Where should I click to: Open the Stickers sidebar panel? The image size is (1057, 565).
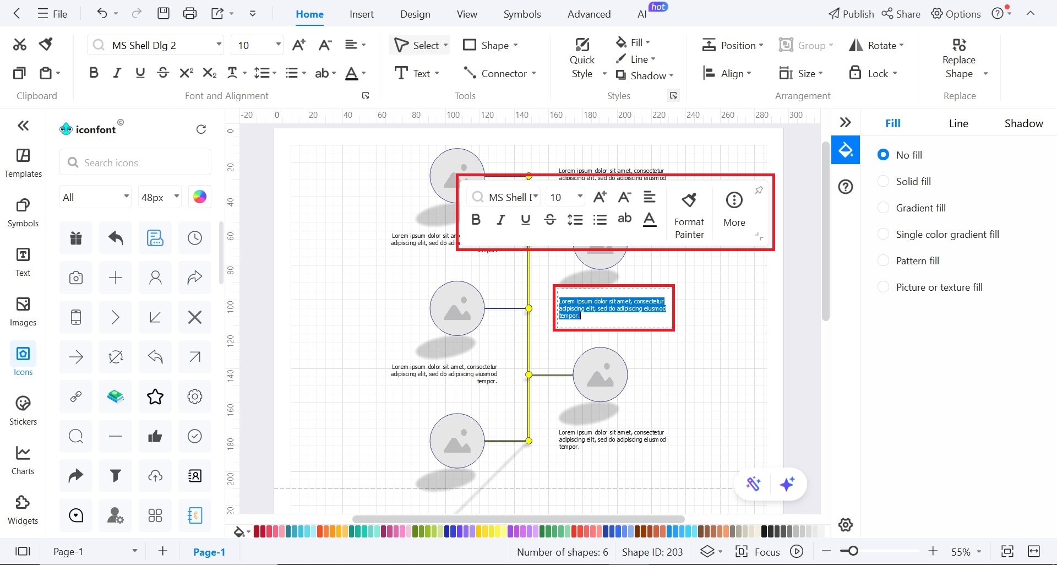[x=23, y=411]
